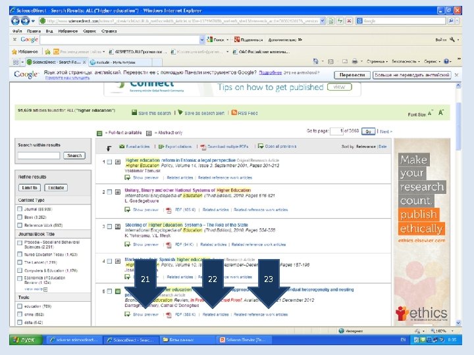Image resolution: width=474 pixels, height=355 pixels.
Task: Click the Next page link
Action: 386,131
